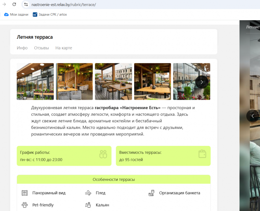The height and width of the screenshot is (211, 260).
Task: Open fourth photo with wooden table
Action: point(153,82)
